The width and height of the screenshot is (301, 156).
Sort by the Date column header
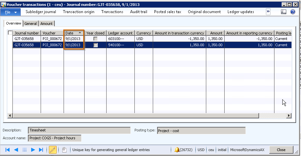74,33
